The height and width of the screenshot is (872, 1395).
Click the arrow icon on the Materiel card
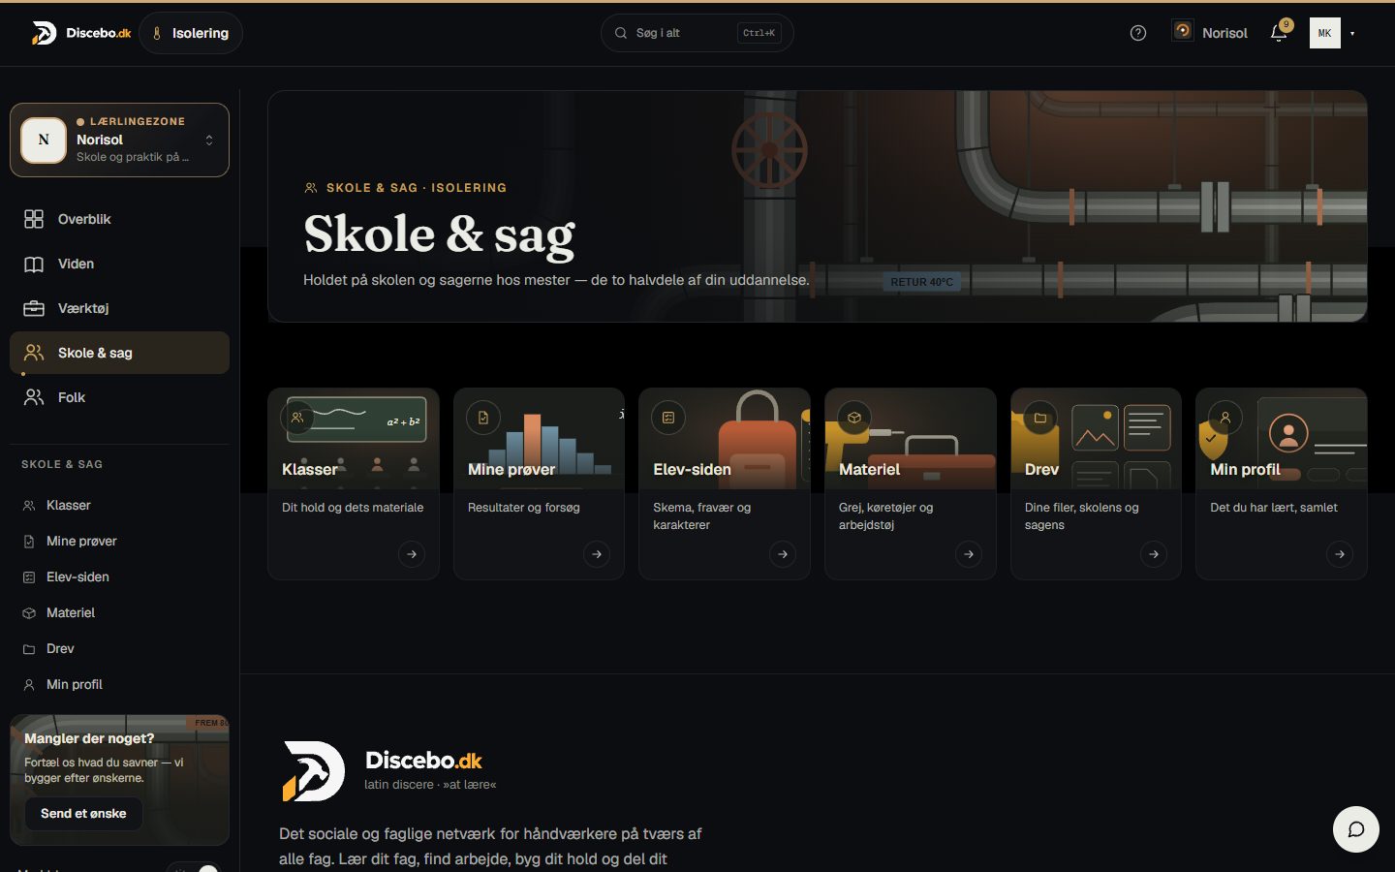(969, 554)
